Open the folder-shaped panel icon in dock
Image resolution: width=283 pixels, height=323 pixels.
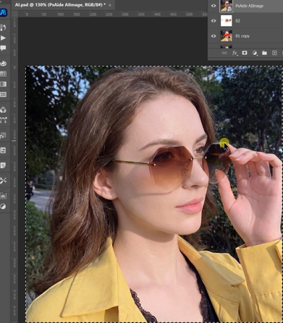pyautogui.click(x=3, y=196)
